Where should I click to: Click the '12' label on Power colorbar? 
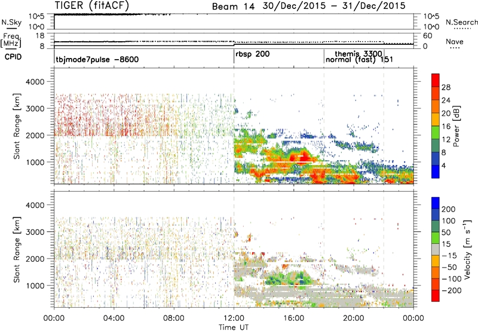(x=446, y=140)
